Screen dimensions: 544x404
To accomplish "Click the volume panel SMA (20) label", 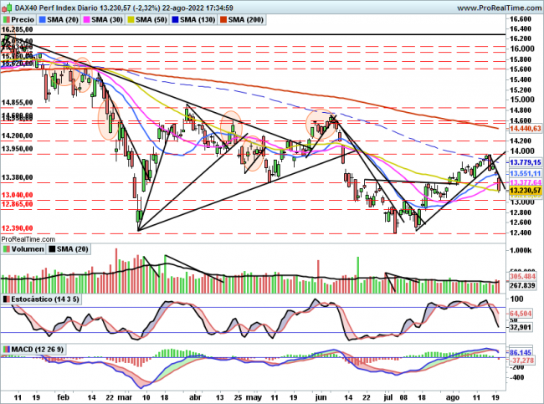I will point(72,248).
